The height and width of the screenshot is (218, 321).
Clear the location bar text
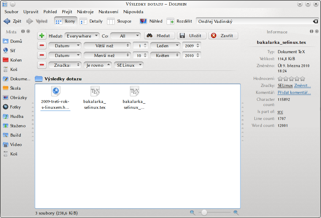click(315, 22)
